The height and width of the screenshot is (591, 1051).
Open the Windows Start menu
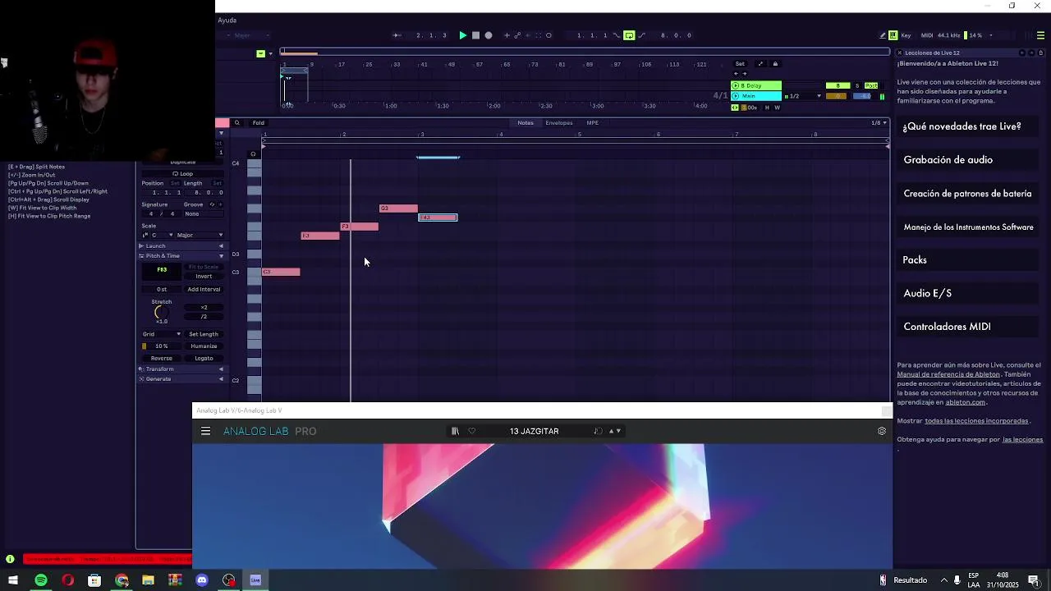[13, 580]
